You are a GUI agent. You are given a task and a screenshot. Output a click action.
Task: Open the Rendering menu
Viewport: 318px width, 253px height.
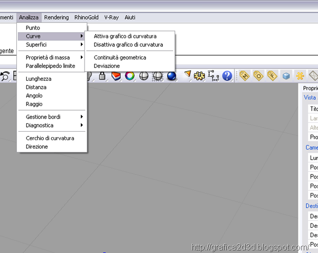coord(57,17)
